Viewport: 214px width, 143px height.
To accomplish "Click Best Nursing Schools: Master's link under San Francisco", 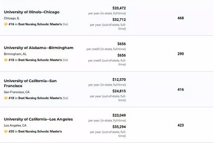I will point(40,98).
